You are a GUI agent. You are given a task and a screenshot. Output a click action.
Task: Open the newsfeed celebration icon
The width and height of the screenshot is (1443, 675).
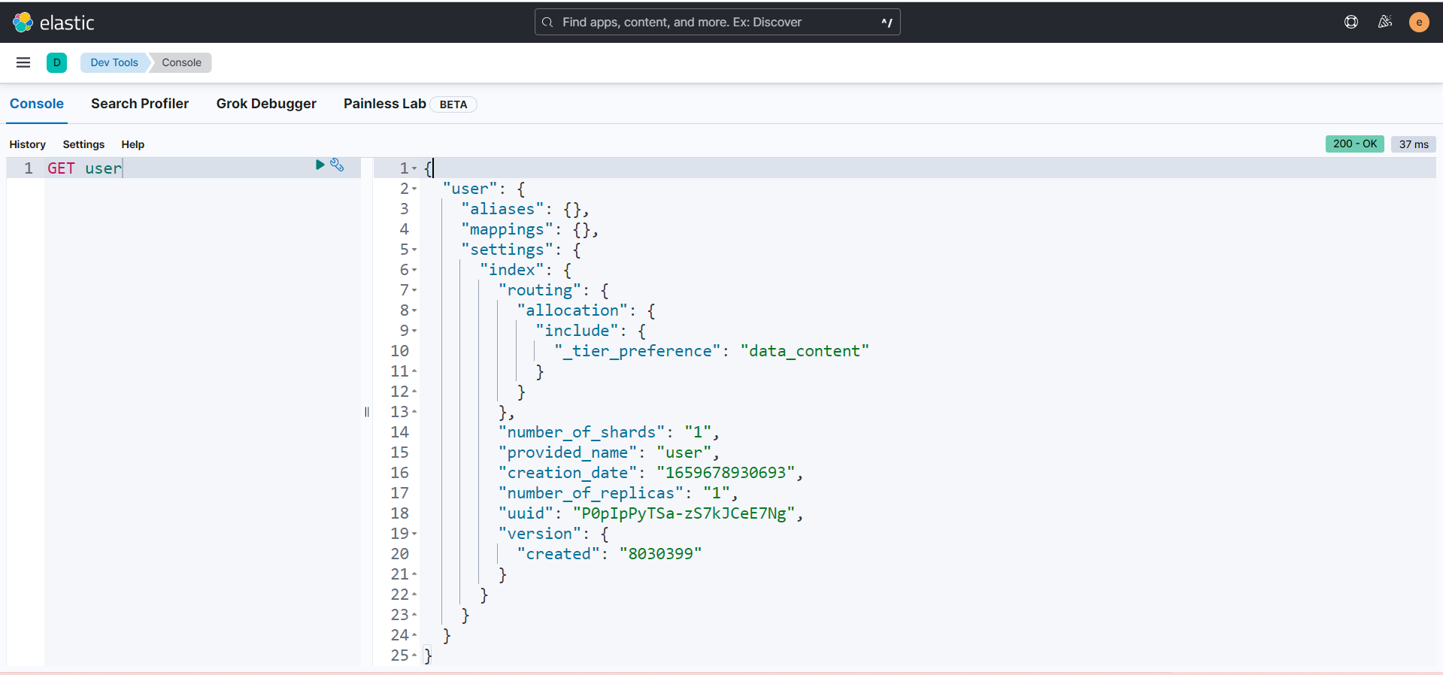[1384, 22]
